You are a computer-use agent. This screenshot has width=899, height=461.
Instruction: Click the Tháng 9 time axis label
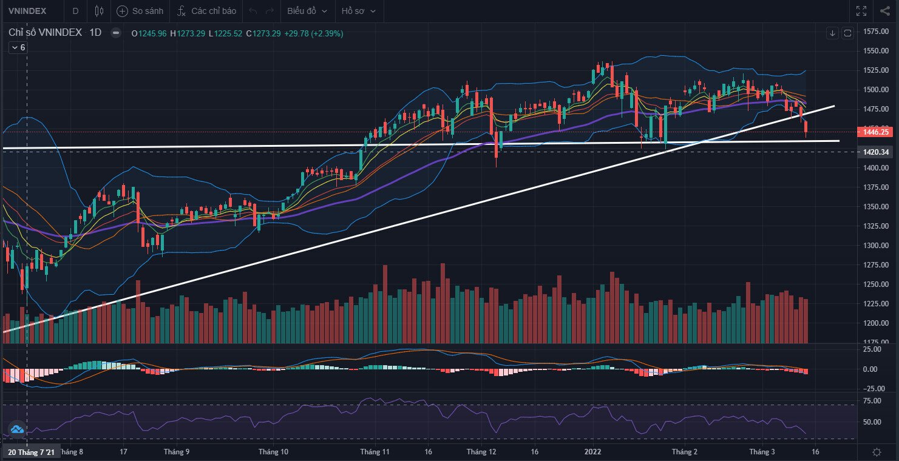[x=177, y=452]
